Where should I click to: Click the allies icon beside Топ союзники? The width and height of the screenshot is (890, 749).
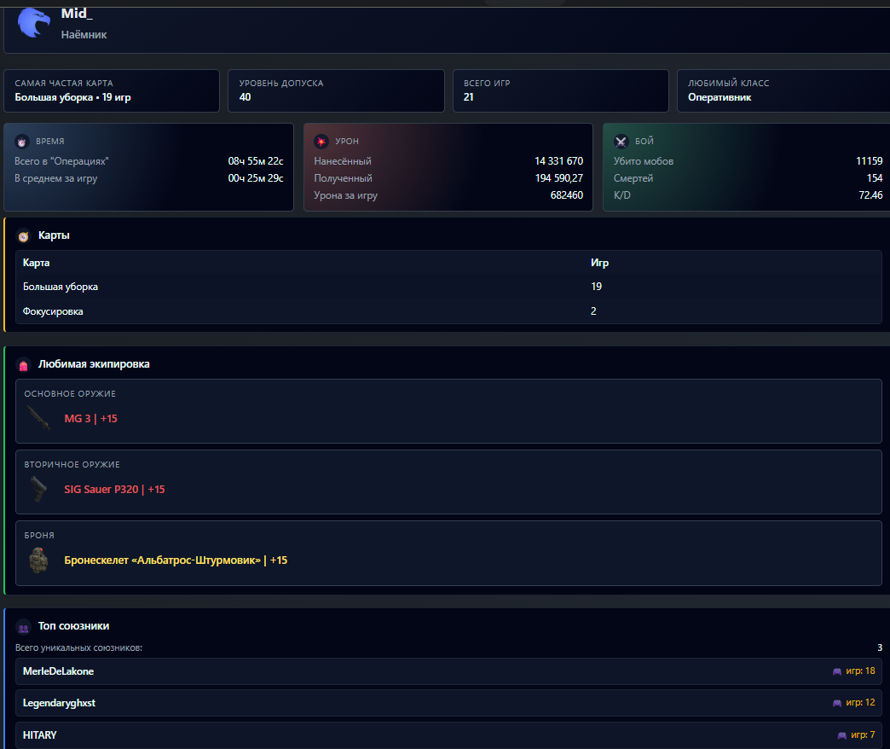pyautogui.click(x=24, y=627)
